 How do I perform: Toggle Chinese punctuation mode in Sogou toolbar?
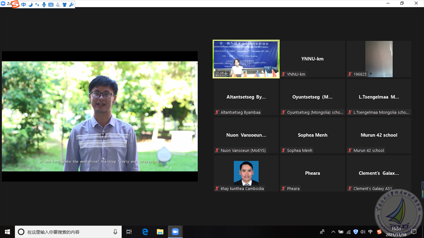37,5
